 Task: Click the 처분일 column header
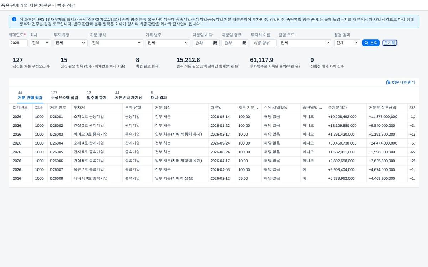(222, 108)
